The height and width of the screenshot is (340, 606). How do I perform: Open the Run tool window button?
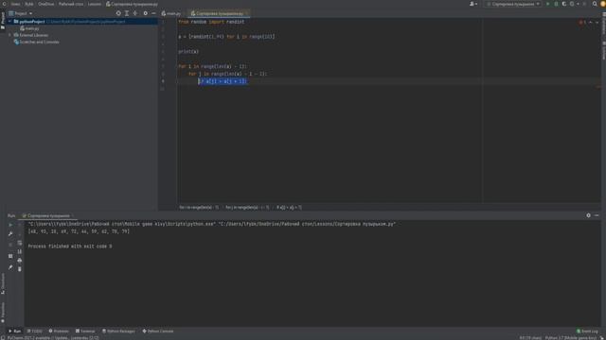15,331
